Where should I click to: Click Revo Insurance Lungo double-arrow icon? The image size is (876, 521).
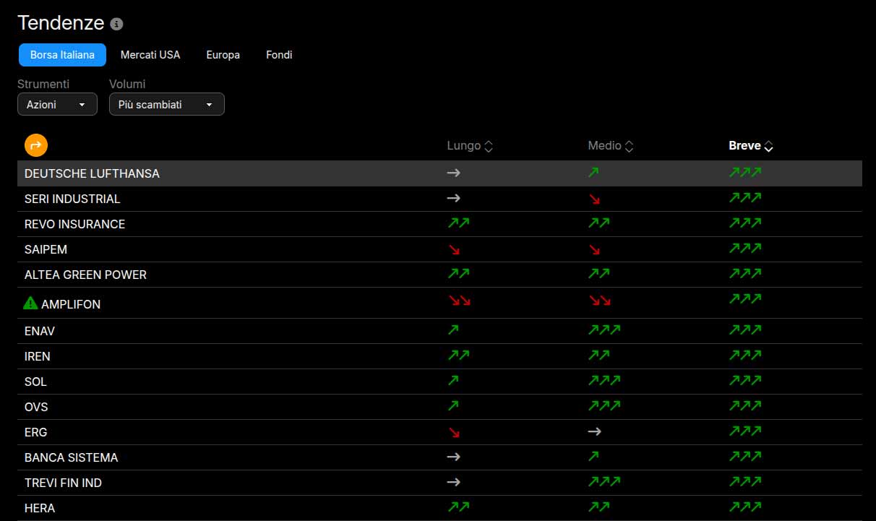[458, 223]
